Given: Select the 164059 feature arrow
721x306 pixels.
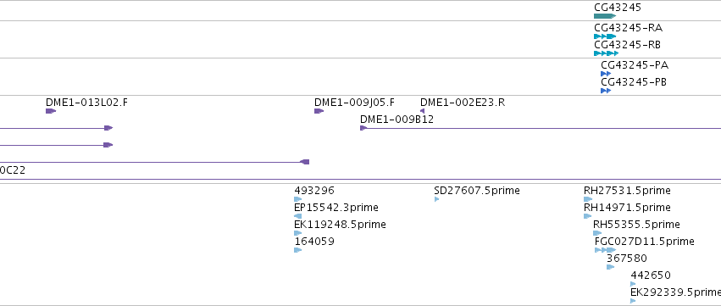Looking at the screenshot, I should [x=298, y=250].
